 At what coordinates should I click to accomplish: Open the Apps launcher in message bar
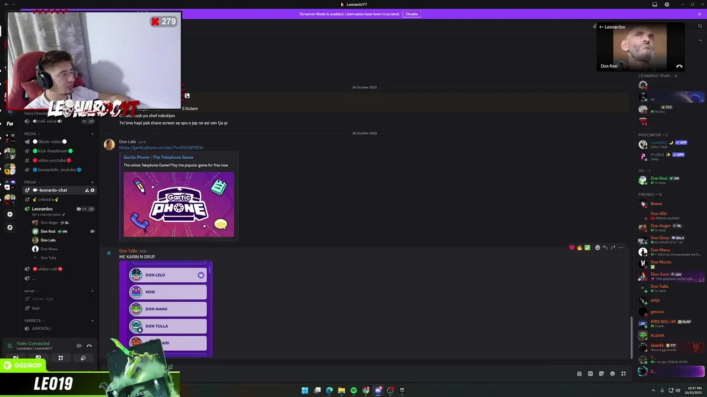624,374
